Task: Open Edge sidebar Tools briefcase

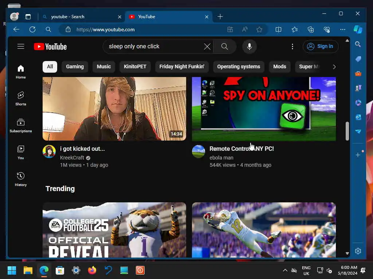Action: [358, 73]
